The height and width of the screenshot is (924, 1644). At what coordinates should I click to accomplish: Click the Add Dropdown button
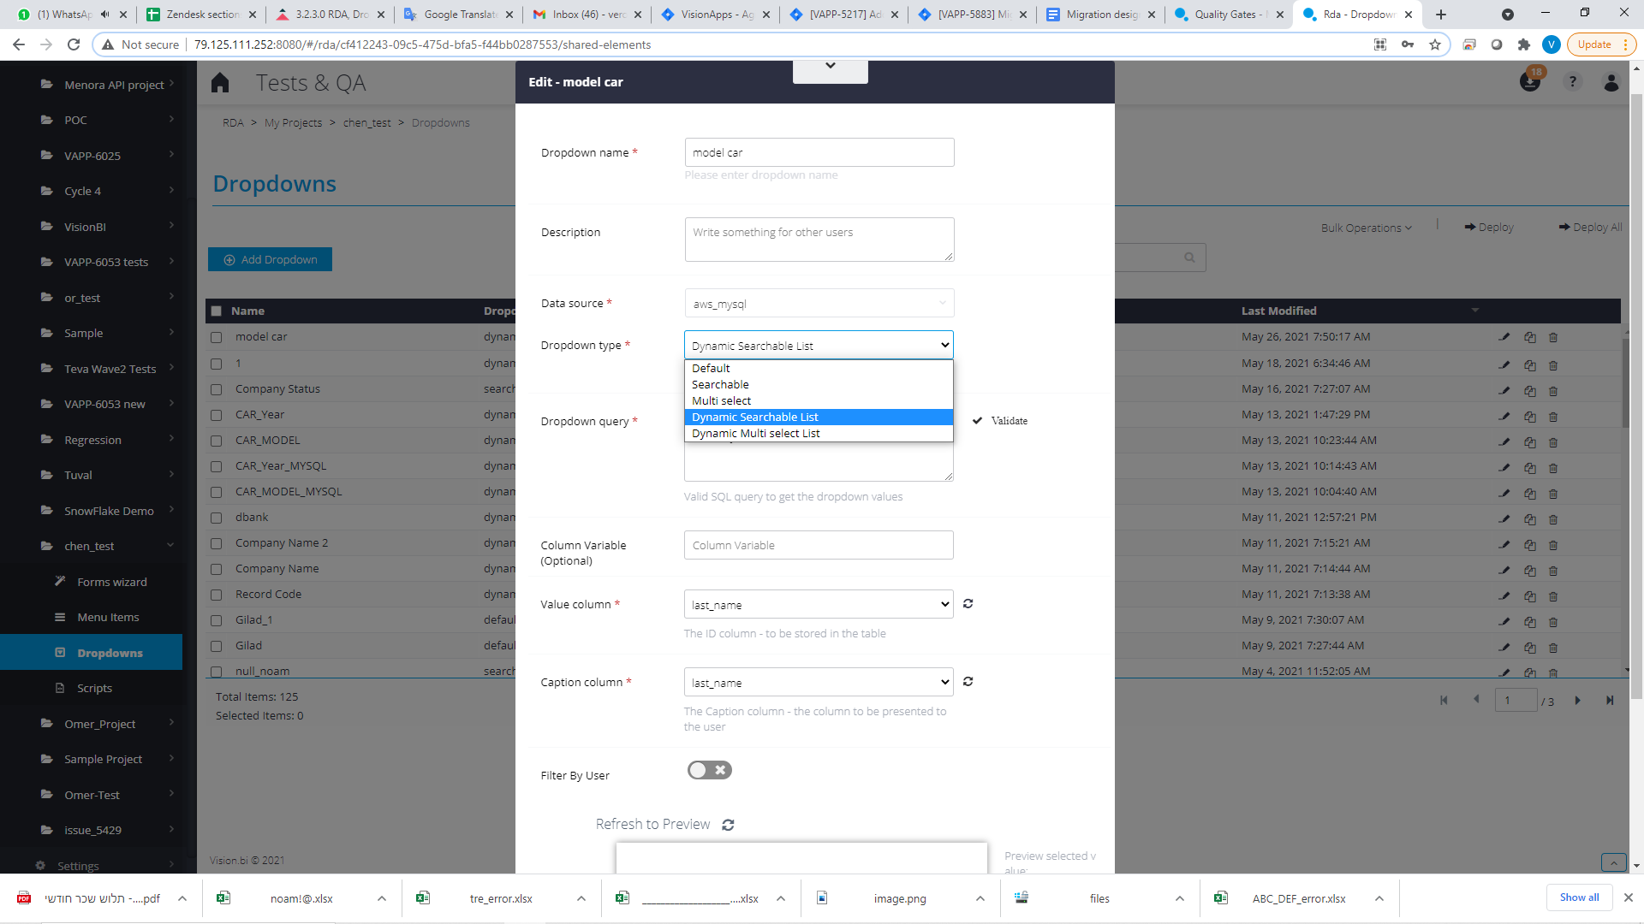coord(270,259)
